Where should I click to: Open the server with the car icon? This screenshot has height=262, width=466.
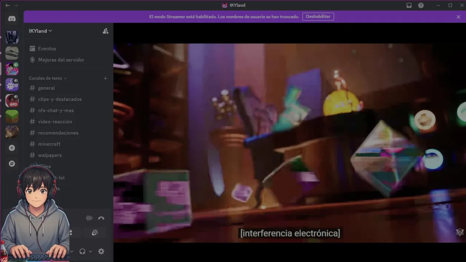point(12,53)
